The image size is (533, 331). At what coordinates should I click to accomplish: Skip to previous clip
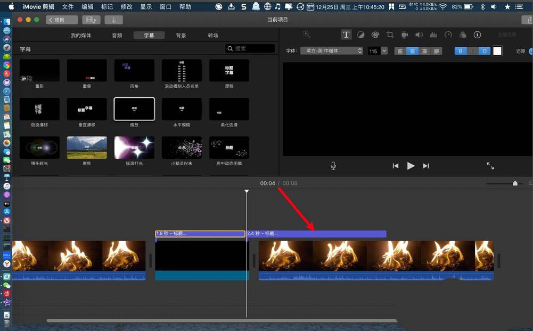point(395,166)
